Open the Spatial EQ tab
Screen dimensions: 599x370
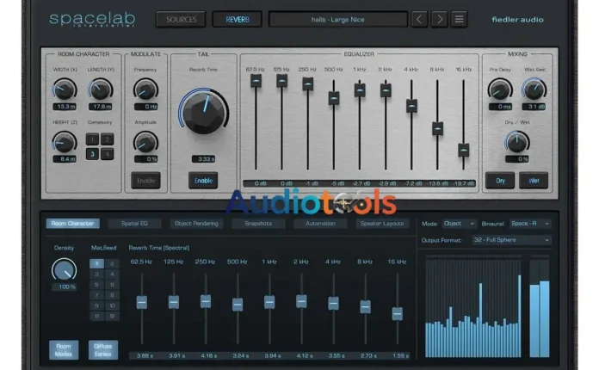pyautogui.click(x=134, y=224)
